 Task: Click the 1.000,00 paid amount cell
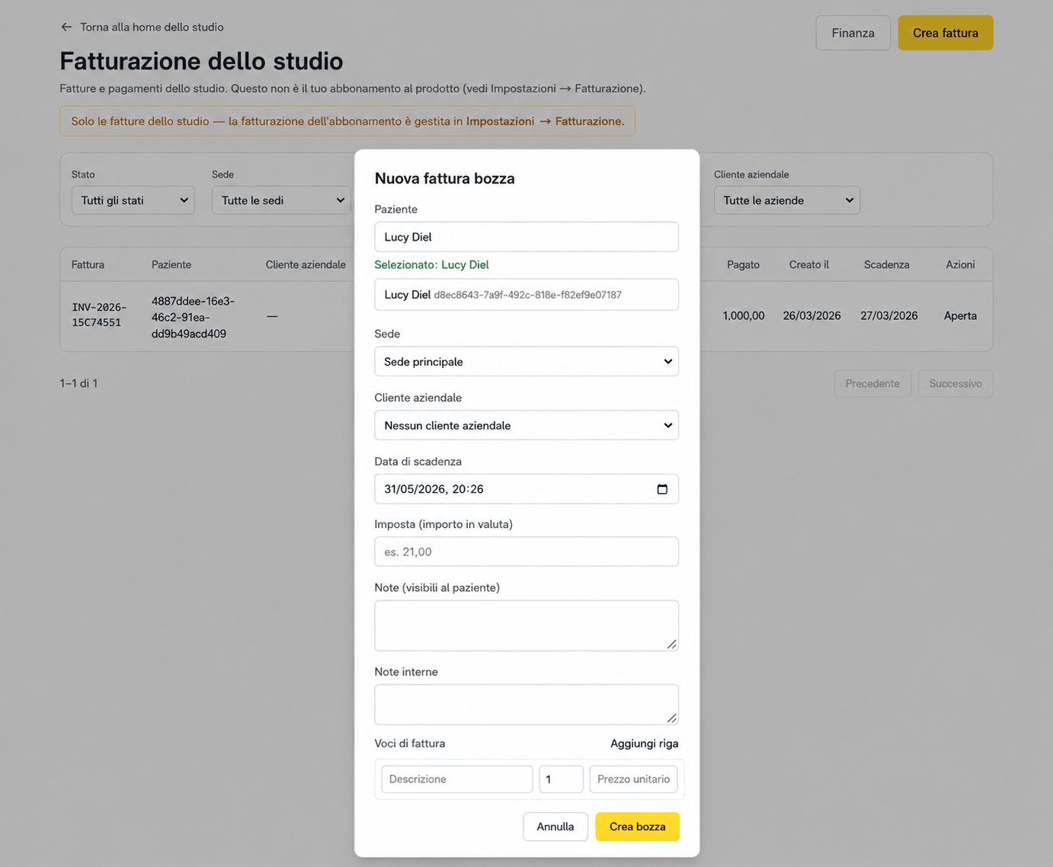click(x=744, y=315)
